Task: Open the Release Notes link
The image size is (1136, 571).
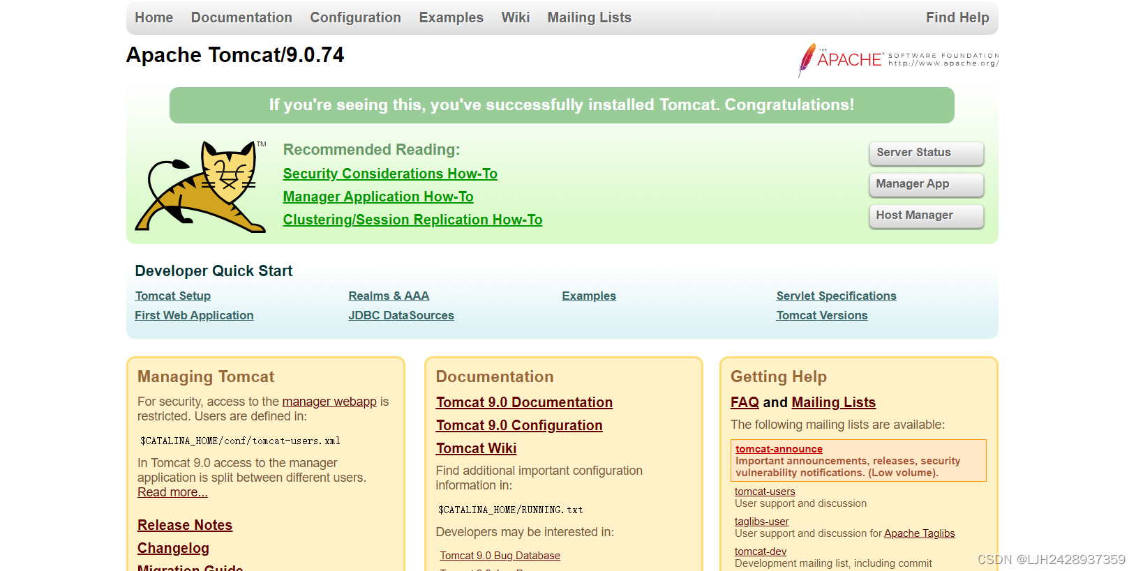Action: [185, 525]
